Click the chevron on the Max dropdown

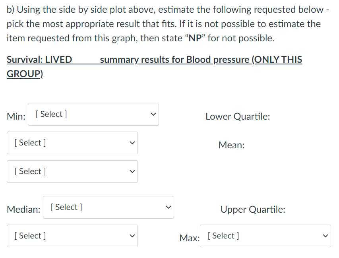[325, 236]
